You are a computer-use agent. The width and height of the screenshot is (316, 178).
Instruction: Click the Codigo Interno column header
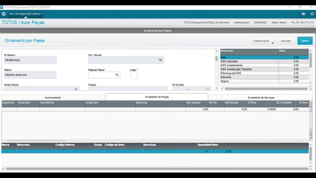pos(74,146)
